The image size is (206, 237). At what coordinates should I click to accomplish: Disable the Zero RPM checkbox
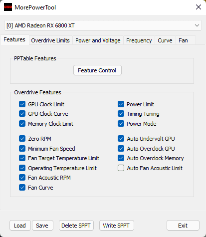22,139
